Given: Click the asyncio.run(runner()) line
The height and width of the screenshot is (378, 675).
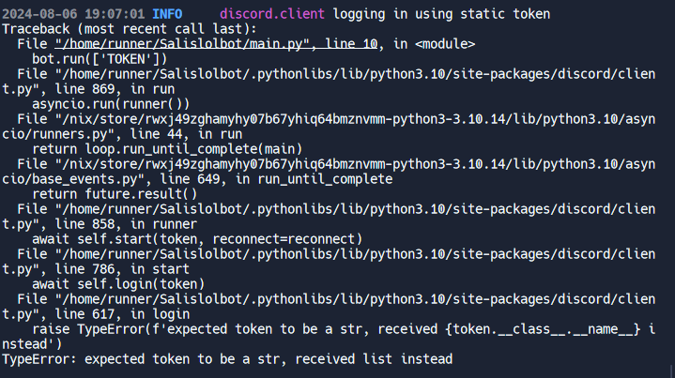Looking at the screenshot, I should (111, 104).
